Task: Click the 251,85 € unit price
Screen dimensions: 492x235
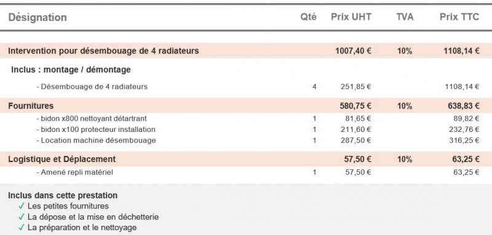Action: (x=356, y=87)
